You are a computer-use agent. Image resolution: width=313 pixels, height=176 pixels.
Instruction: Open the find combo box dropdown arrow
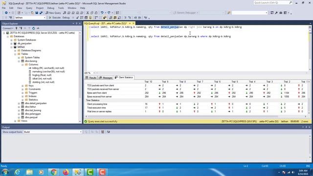(x=266, y=13)
